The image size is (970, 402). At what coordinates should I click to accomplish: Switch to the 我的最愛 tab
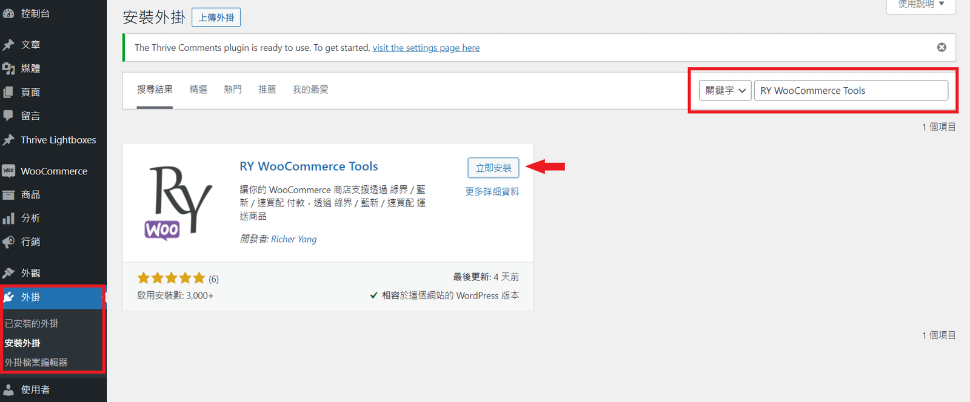coord(310,90)
